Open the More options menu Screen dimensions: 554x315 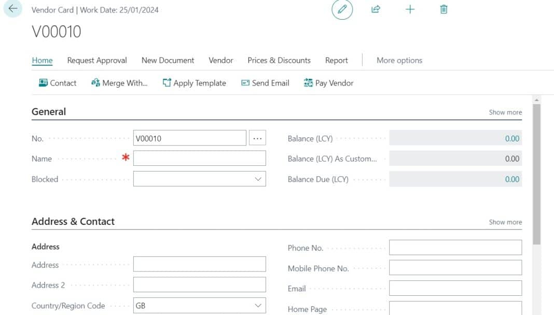click(399, 60)
